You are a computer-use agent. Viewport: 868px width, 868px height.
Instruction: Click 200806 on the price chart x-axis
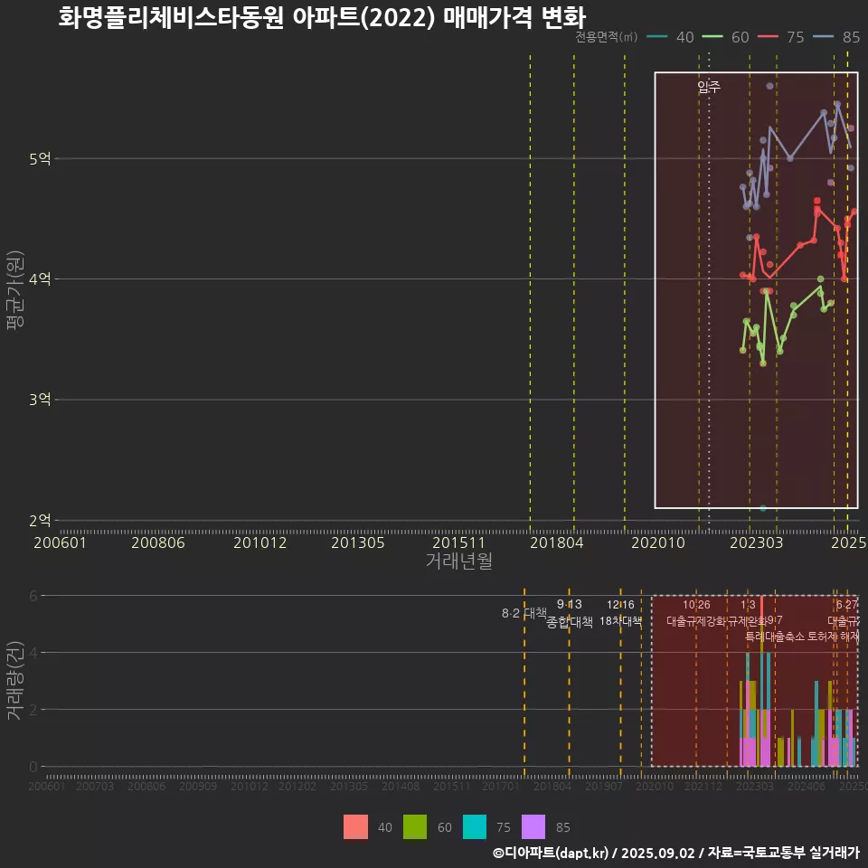pyautogui.click(x=157, y=542)
